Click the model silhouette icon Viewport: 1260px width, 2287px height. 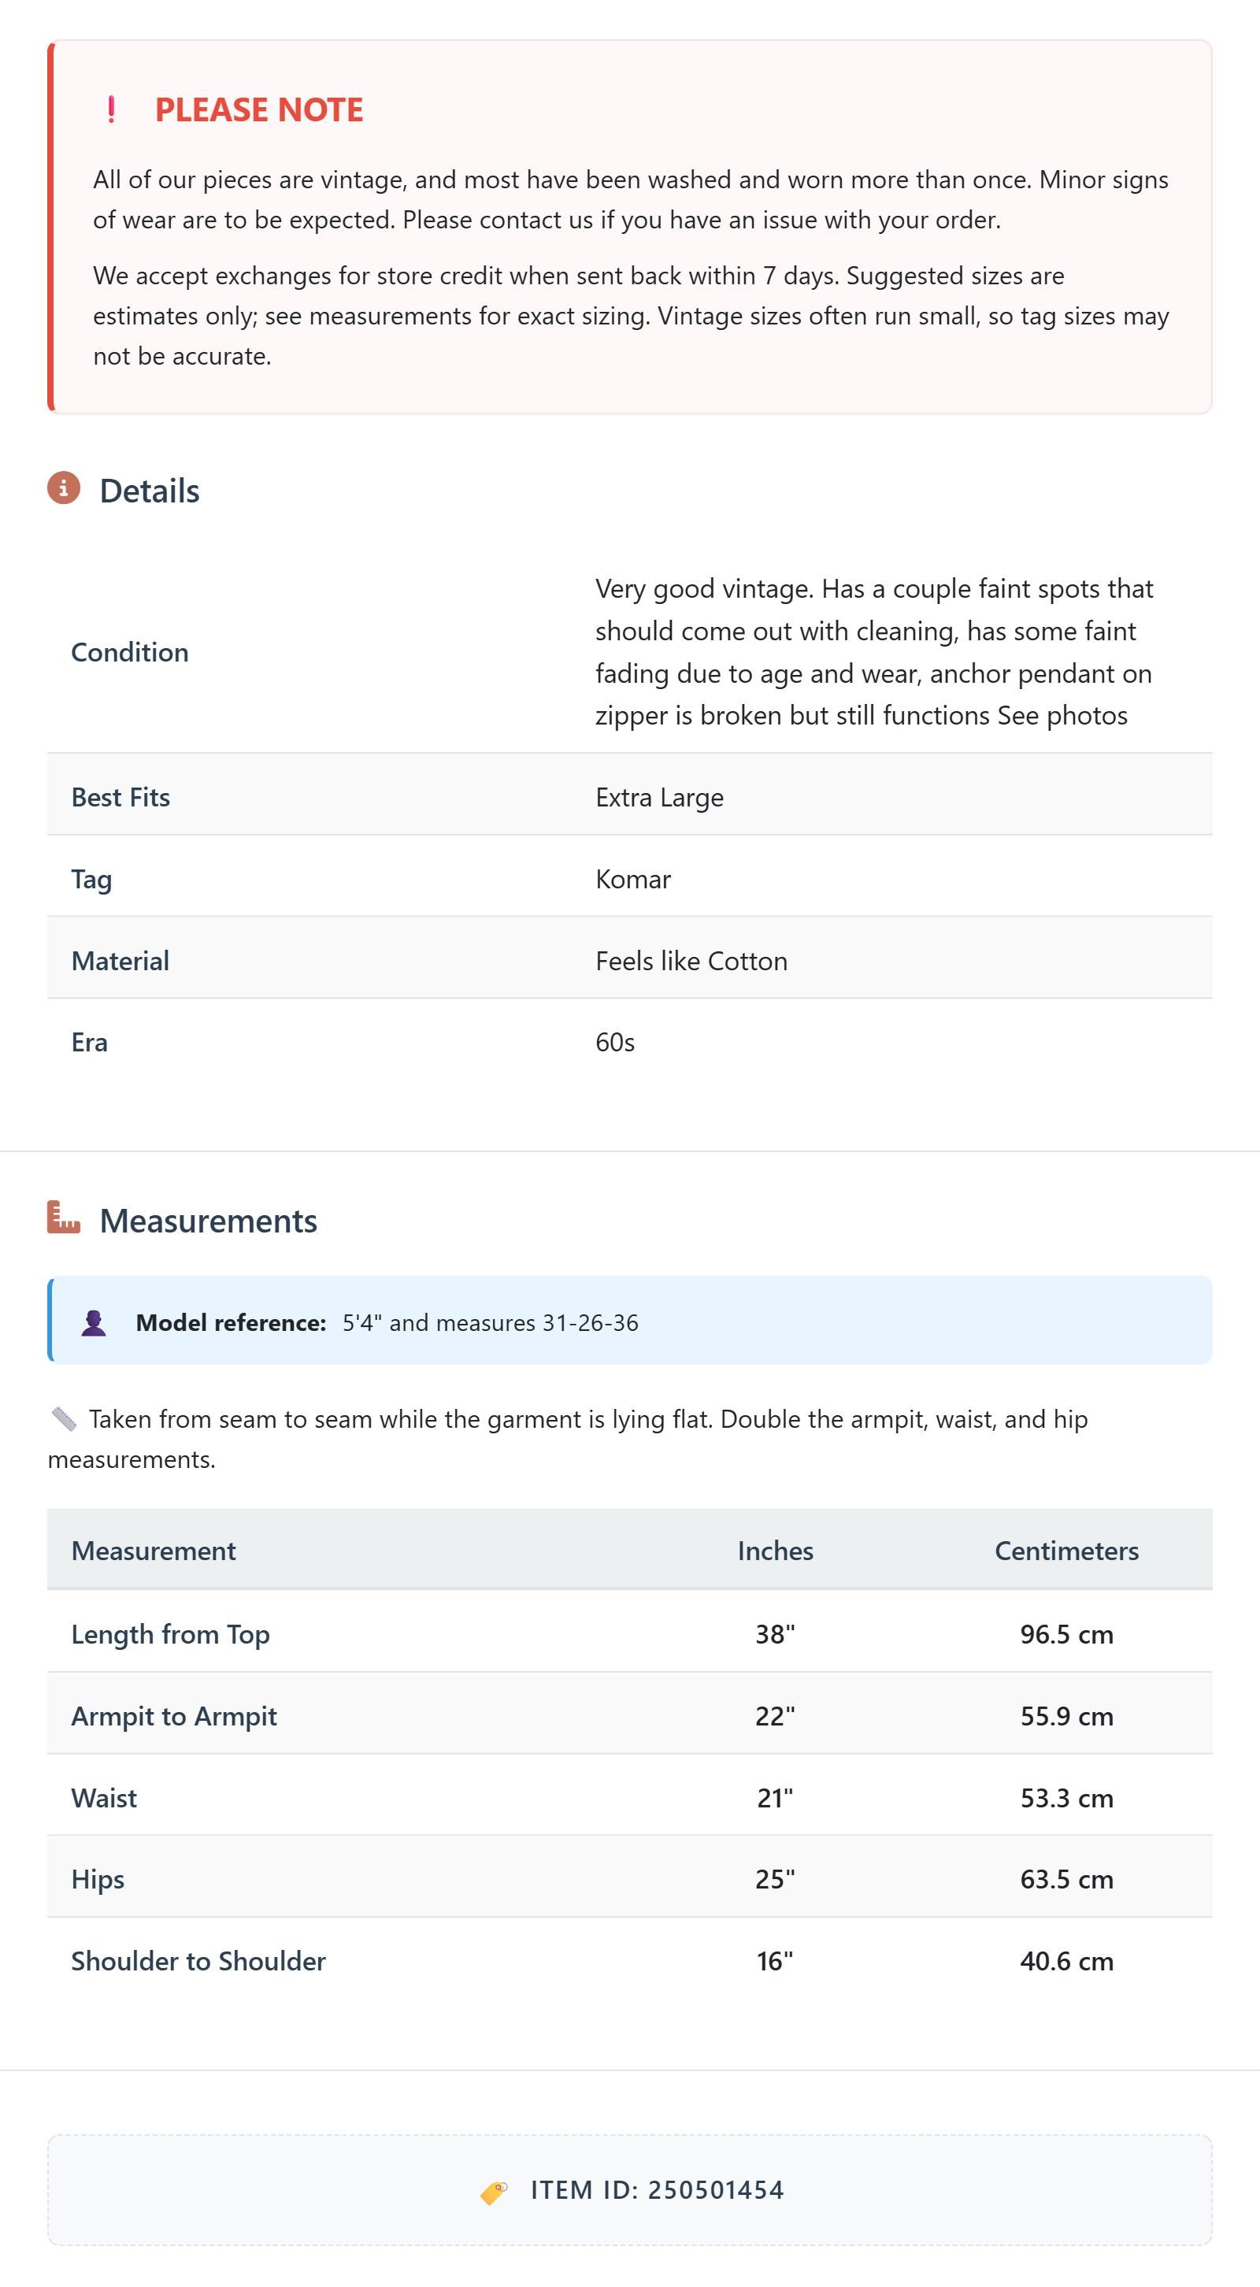[93, 1322]
